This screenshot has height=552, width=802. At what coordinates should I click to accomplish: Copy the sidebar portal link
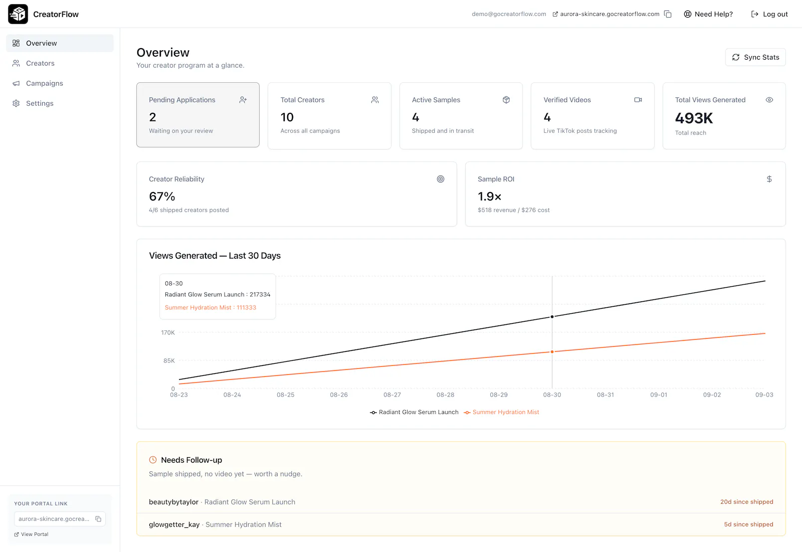98,519
